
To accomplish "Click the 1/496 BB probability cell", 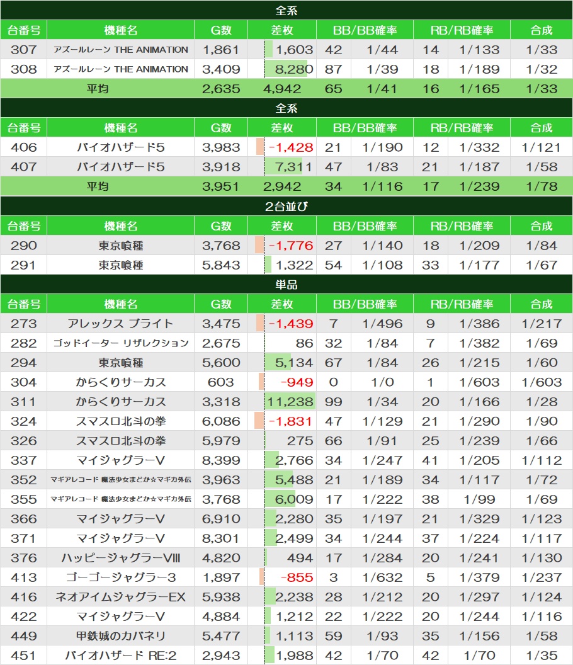I will coord(383,324).
